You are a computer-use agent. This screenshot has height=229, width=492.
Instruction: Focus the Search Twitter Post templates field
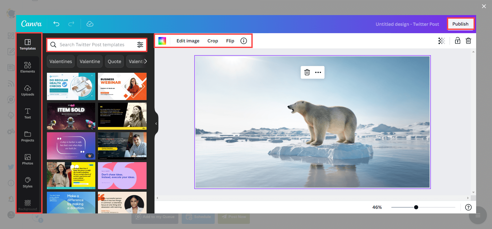coord(97,45)
